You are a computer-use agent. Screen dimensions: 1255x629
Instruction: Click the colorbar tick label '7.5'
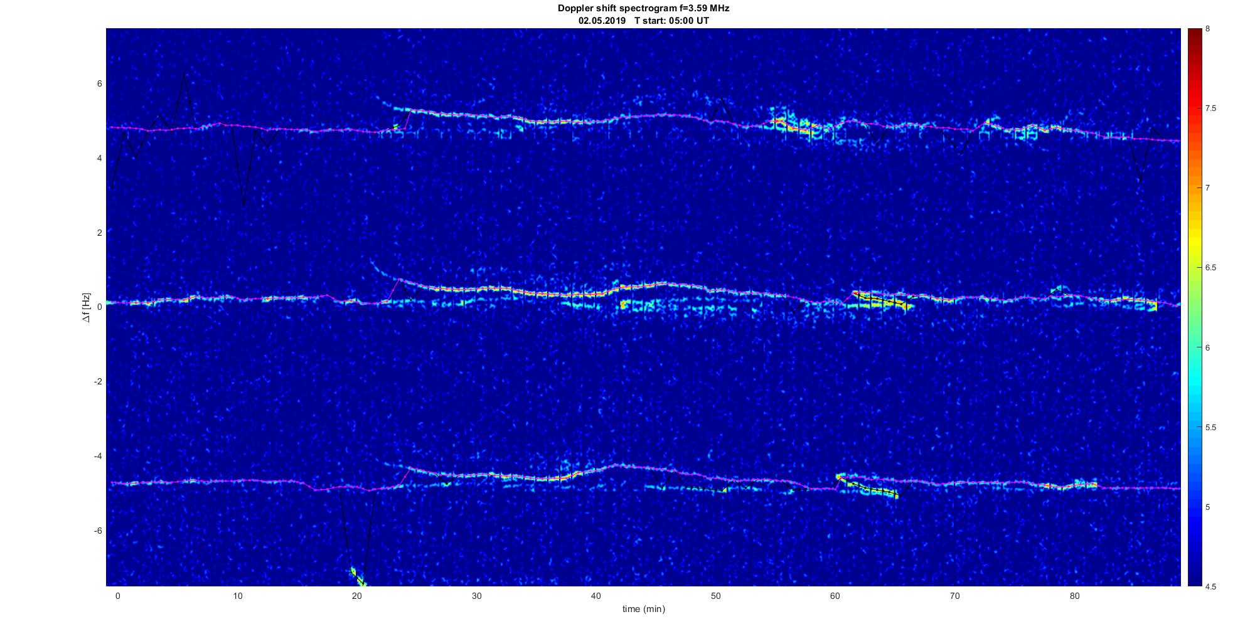(1211, 108)
